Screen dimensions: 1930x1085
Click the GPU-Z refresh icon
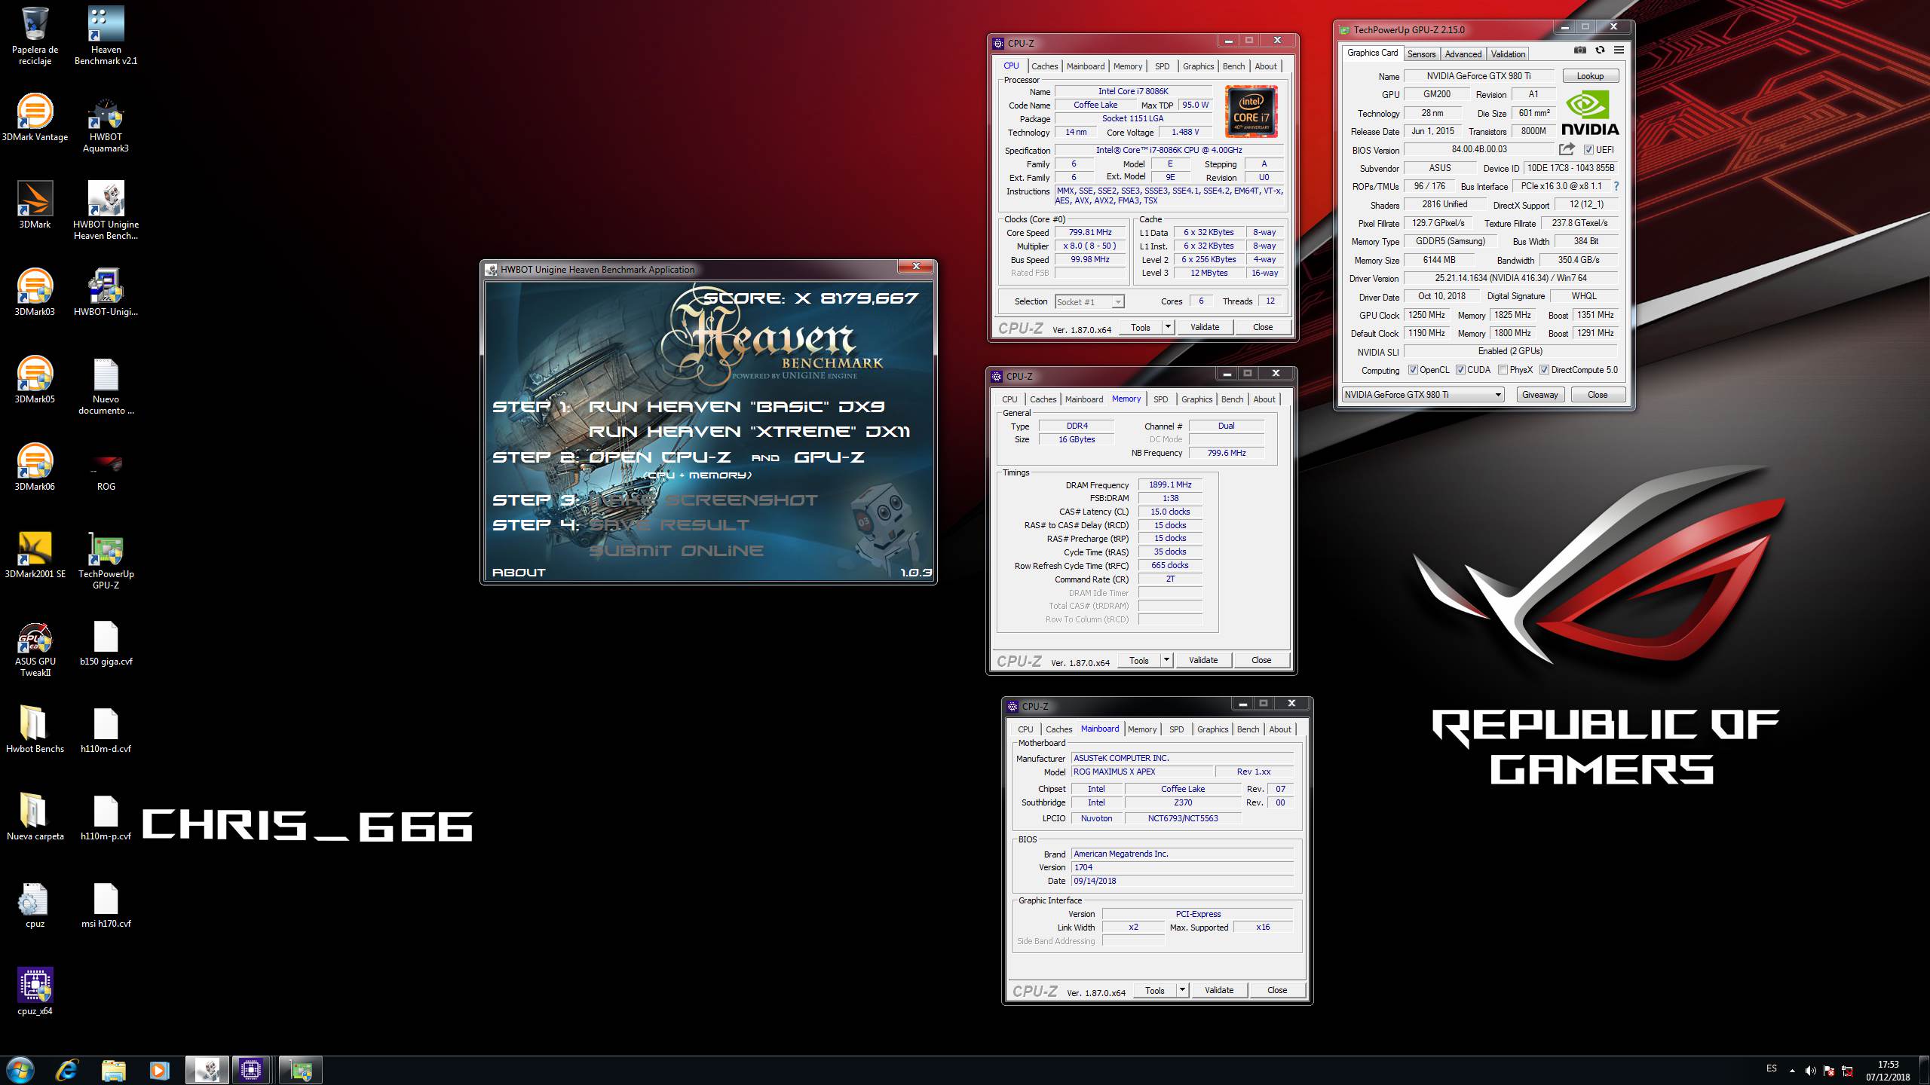coord(1600,50)
